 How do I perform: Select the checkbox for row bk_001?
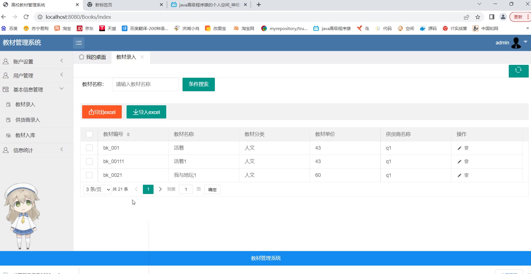coord(89,148)
